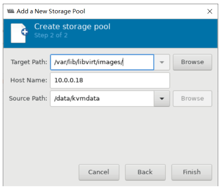
Task: Go Back to step 1
Action: (x=145, y=172)
